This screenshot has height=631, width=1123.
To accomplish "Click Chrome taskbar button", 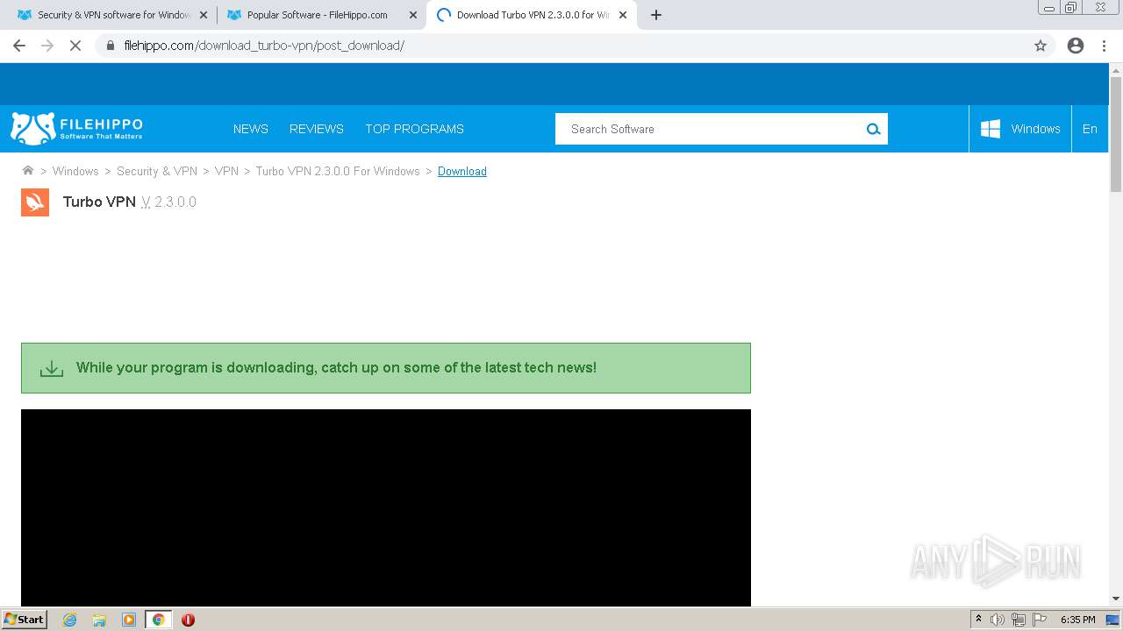I will coord(158,620).
